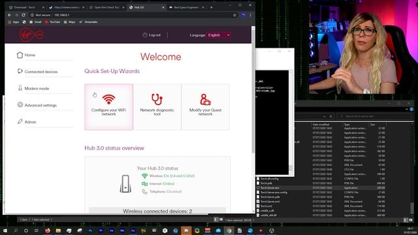Open Modify your Guest network wizard
Image resolution: width=418 pixels, height=235 pixels.
205,107
